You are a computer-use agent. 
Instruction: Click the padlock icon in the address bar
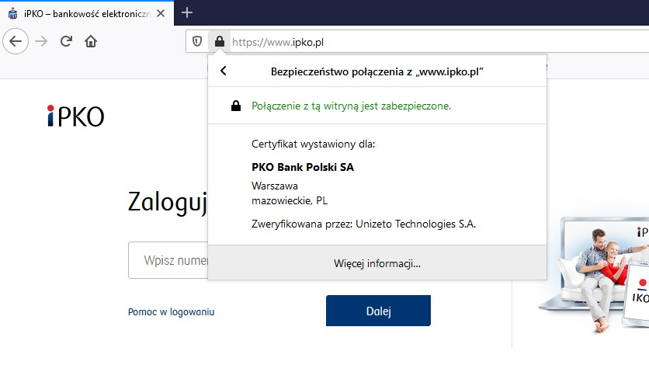point(220,41)
